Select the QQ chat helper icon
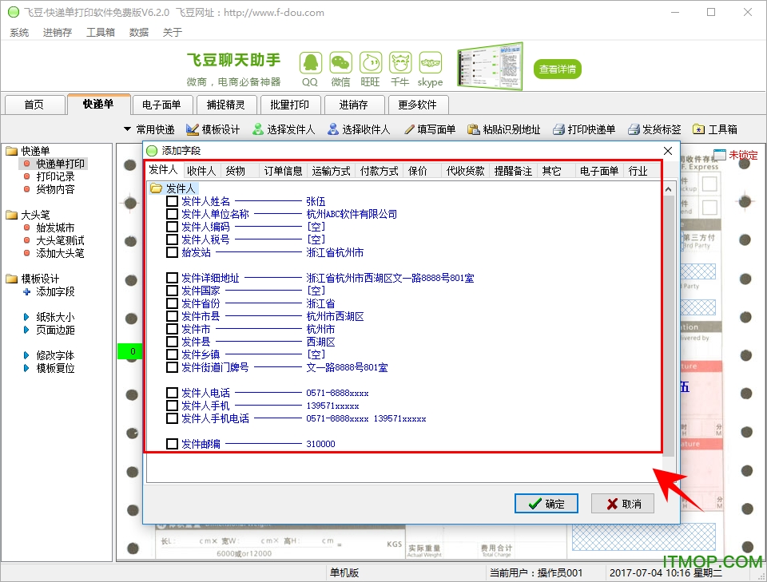The height and width of the screenshot is (582, 767). [x=310, y=61]
